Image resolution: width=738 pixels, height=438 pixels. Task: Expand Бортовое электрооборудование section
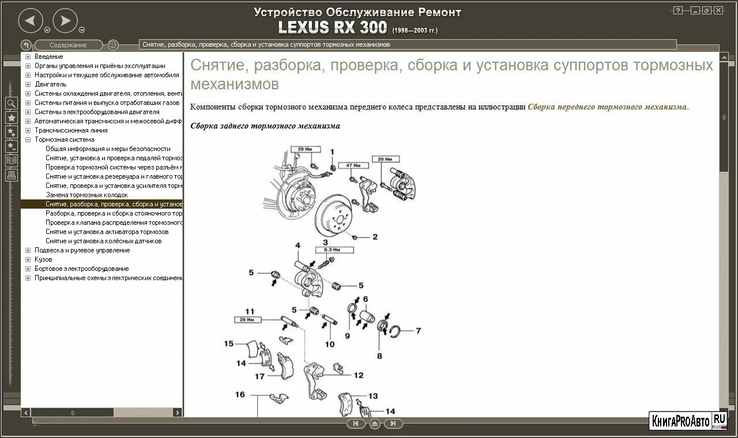pos(28,269)
